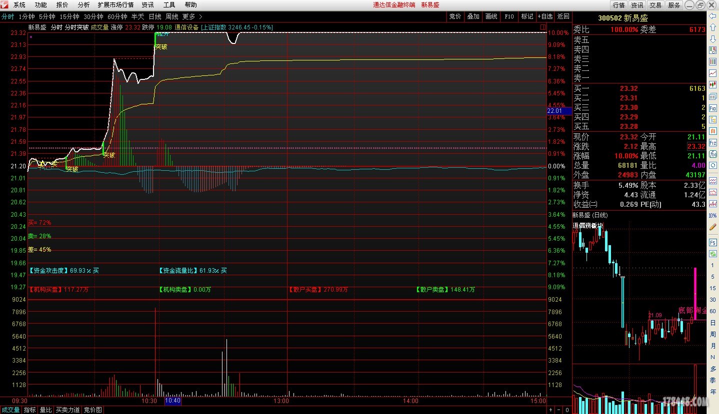Click the tree structure icon in sidebar
Viewport: 719px width, 414px height.
coord(713,119)
